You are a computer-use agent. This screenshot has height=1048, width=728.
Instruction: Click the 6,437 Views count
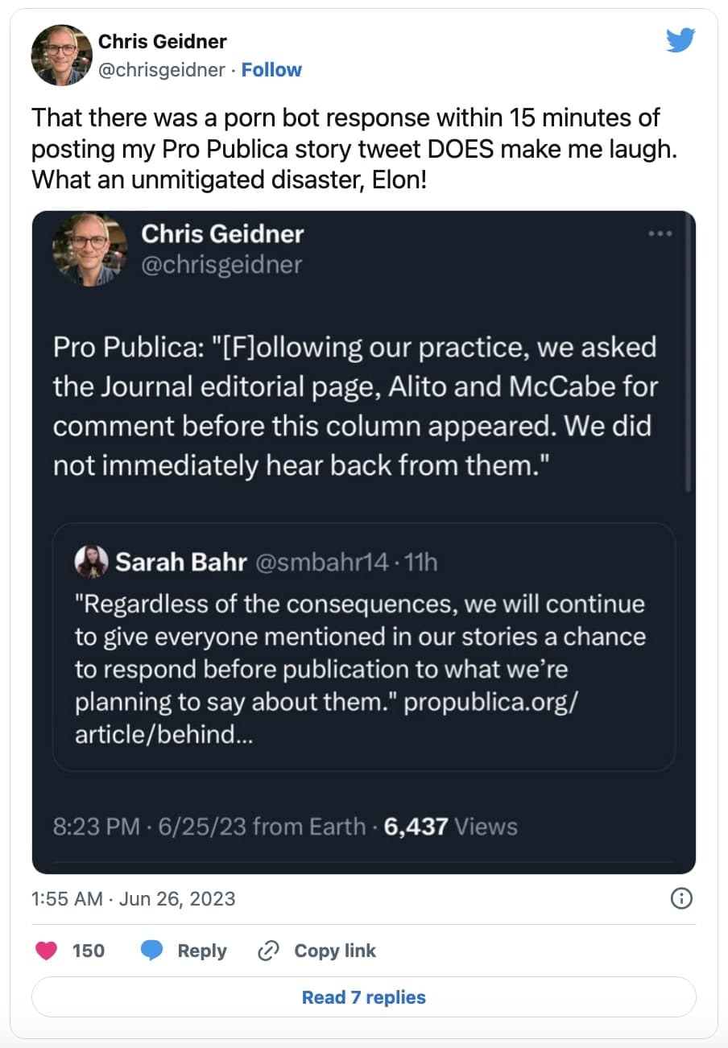click(451, 827)
